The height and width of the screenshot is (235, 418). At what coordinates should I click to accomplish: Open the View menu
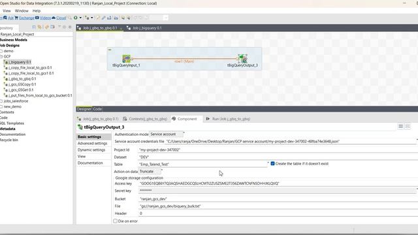tap(7, 11)
